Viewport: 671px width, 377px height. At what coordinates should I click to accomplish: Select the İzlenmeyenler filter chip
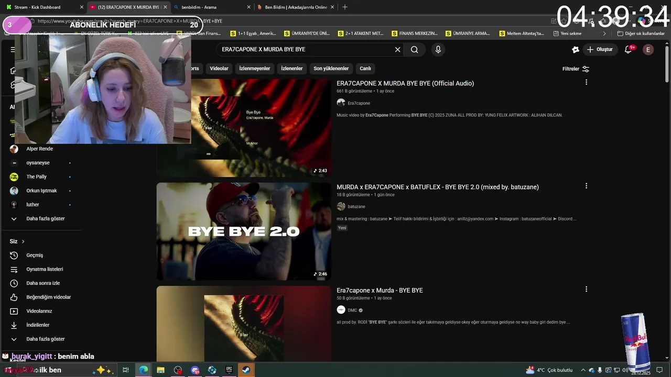[254, 69]
